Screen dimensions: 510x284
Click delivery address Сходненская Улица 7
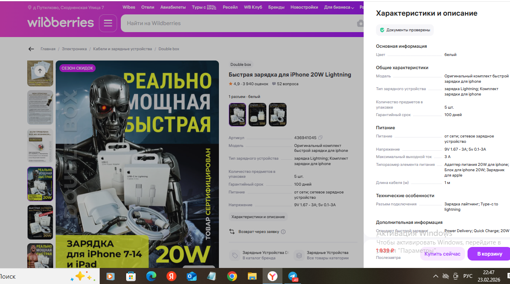click(68, 7)
